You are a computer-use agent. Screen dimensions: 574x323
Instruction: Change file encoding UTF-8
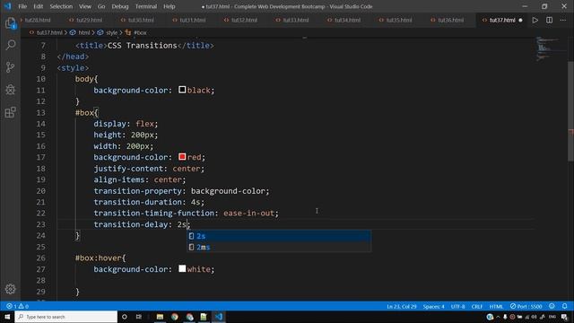click(x=457, y=306)
